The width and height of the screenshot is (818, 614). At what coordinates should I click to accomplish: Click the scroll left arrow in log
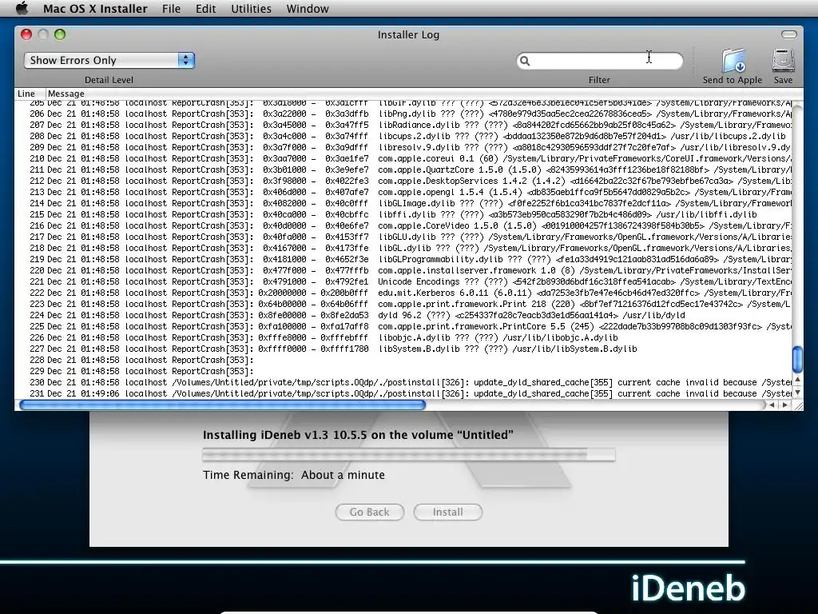tap(772, 405)
